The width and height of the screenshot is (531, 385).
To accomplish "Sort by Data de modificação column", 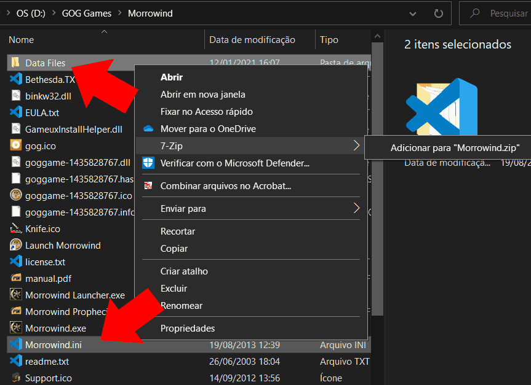I will (x=252, y=40).
